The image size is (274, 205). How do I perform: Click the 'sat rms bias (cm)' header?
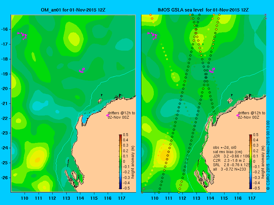[x=228, y=152]
